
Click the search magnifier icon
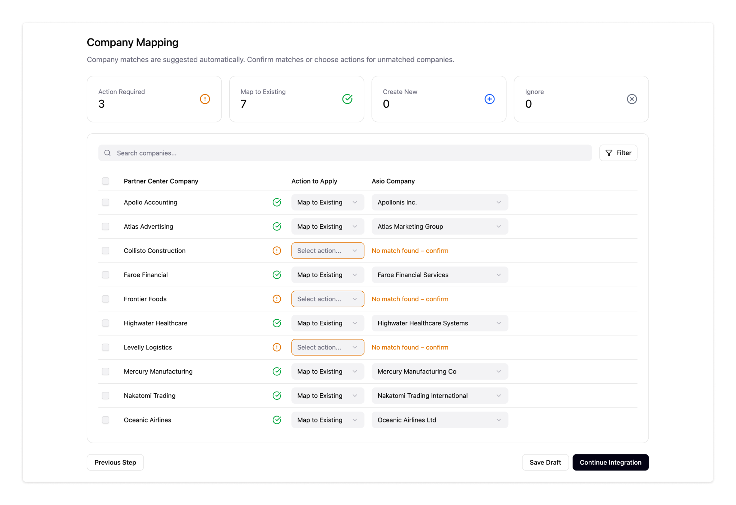(x=107, y=153)
